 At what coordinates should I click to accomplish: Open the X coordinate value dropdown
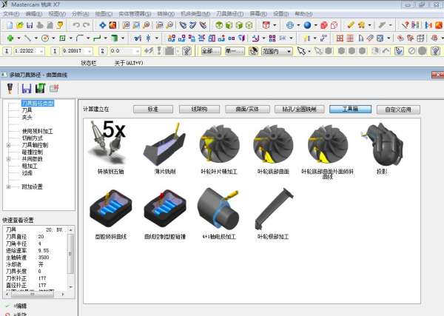click(x=41, y=51)
